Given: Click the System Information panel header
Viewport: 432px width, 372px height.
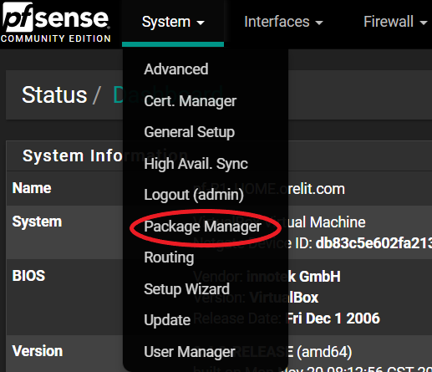Looking at the screenshot, I should [73, 155].
